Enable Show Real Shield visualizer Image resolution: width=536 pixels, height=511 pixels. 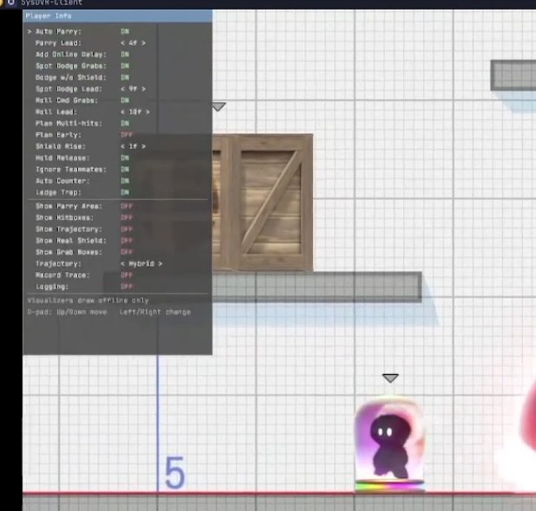click(126, 241)
